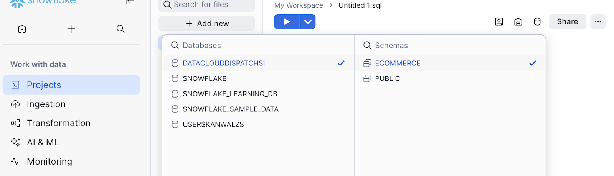The height and width of the screenshot is (176, 614).
Task: Expand the run options dropdown arrow
Action: tap(308, 22)
